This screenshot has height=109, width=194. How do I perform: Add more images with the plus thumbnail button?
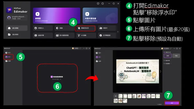click(116, 96)
